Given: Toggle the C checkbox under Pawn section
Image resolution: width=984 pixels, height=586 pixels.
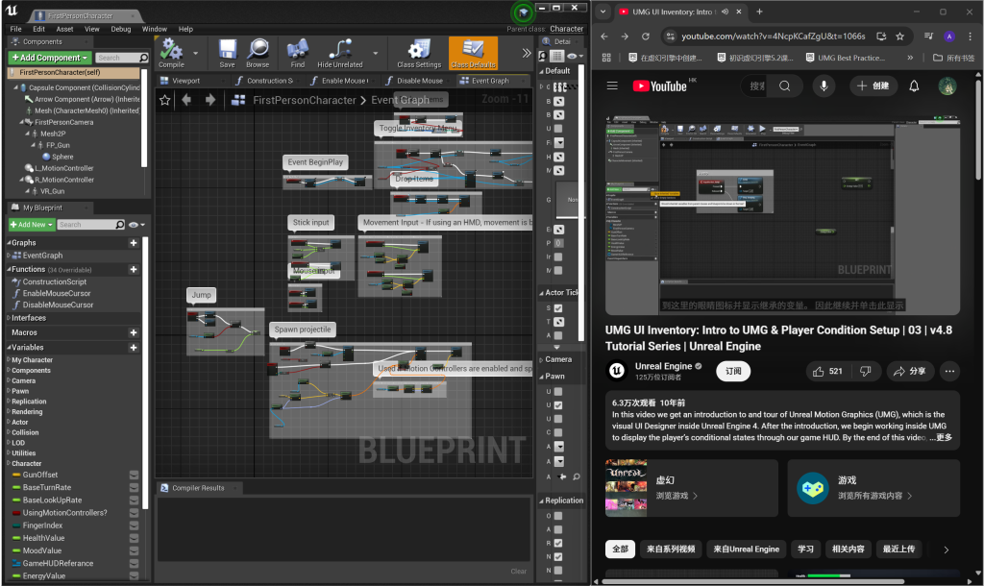Looking at the screenshot, I should (x=558, y=432).
